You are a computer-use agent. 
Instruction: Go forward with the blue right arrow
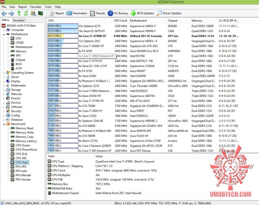[12, 13]
